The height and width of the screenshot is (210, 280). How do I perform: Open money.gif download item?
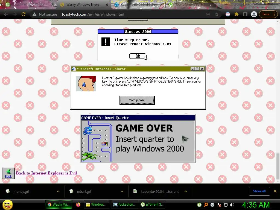pyautogui.click(x=21, y=191)
